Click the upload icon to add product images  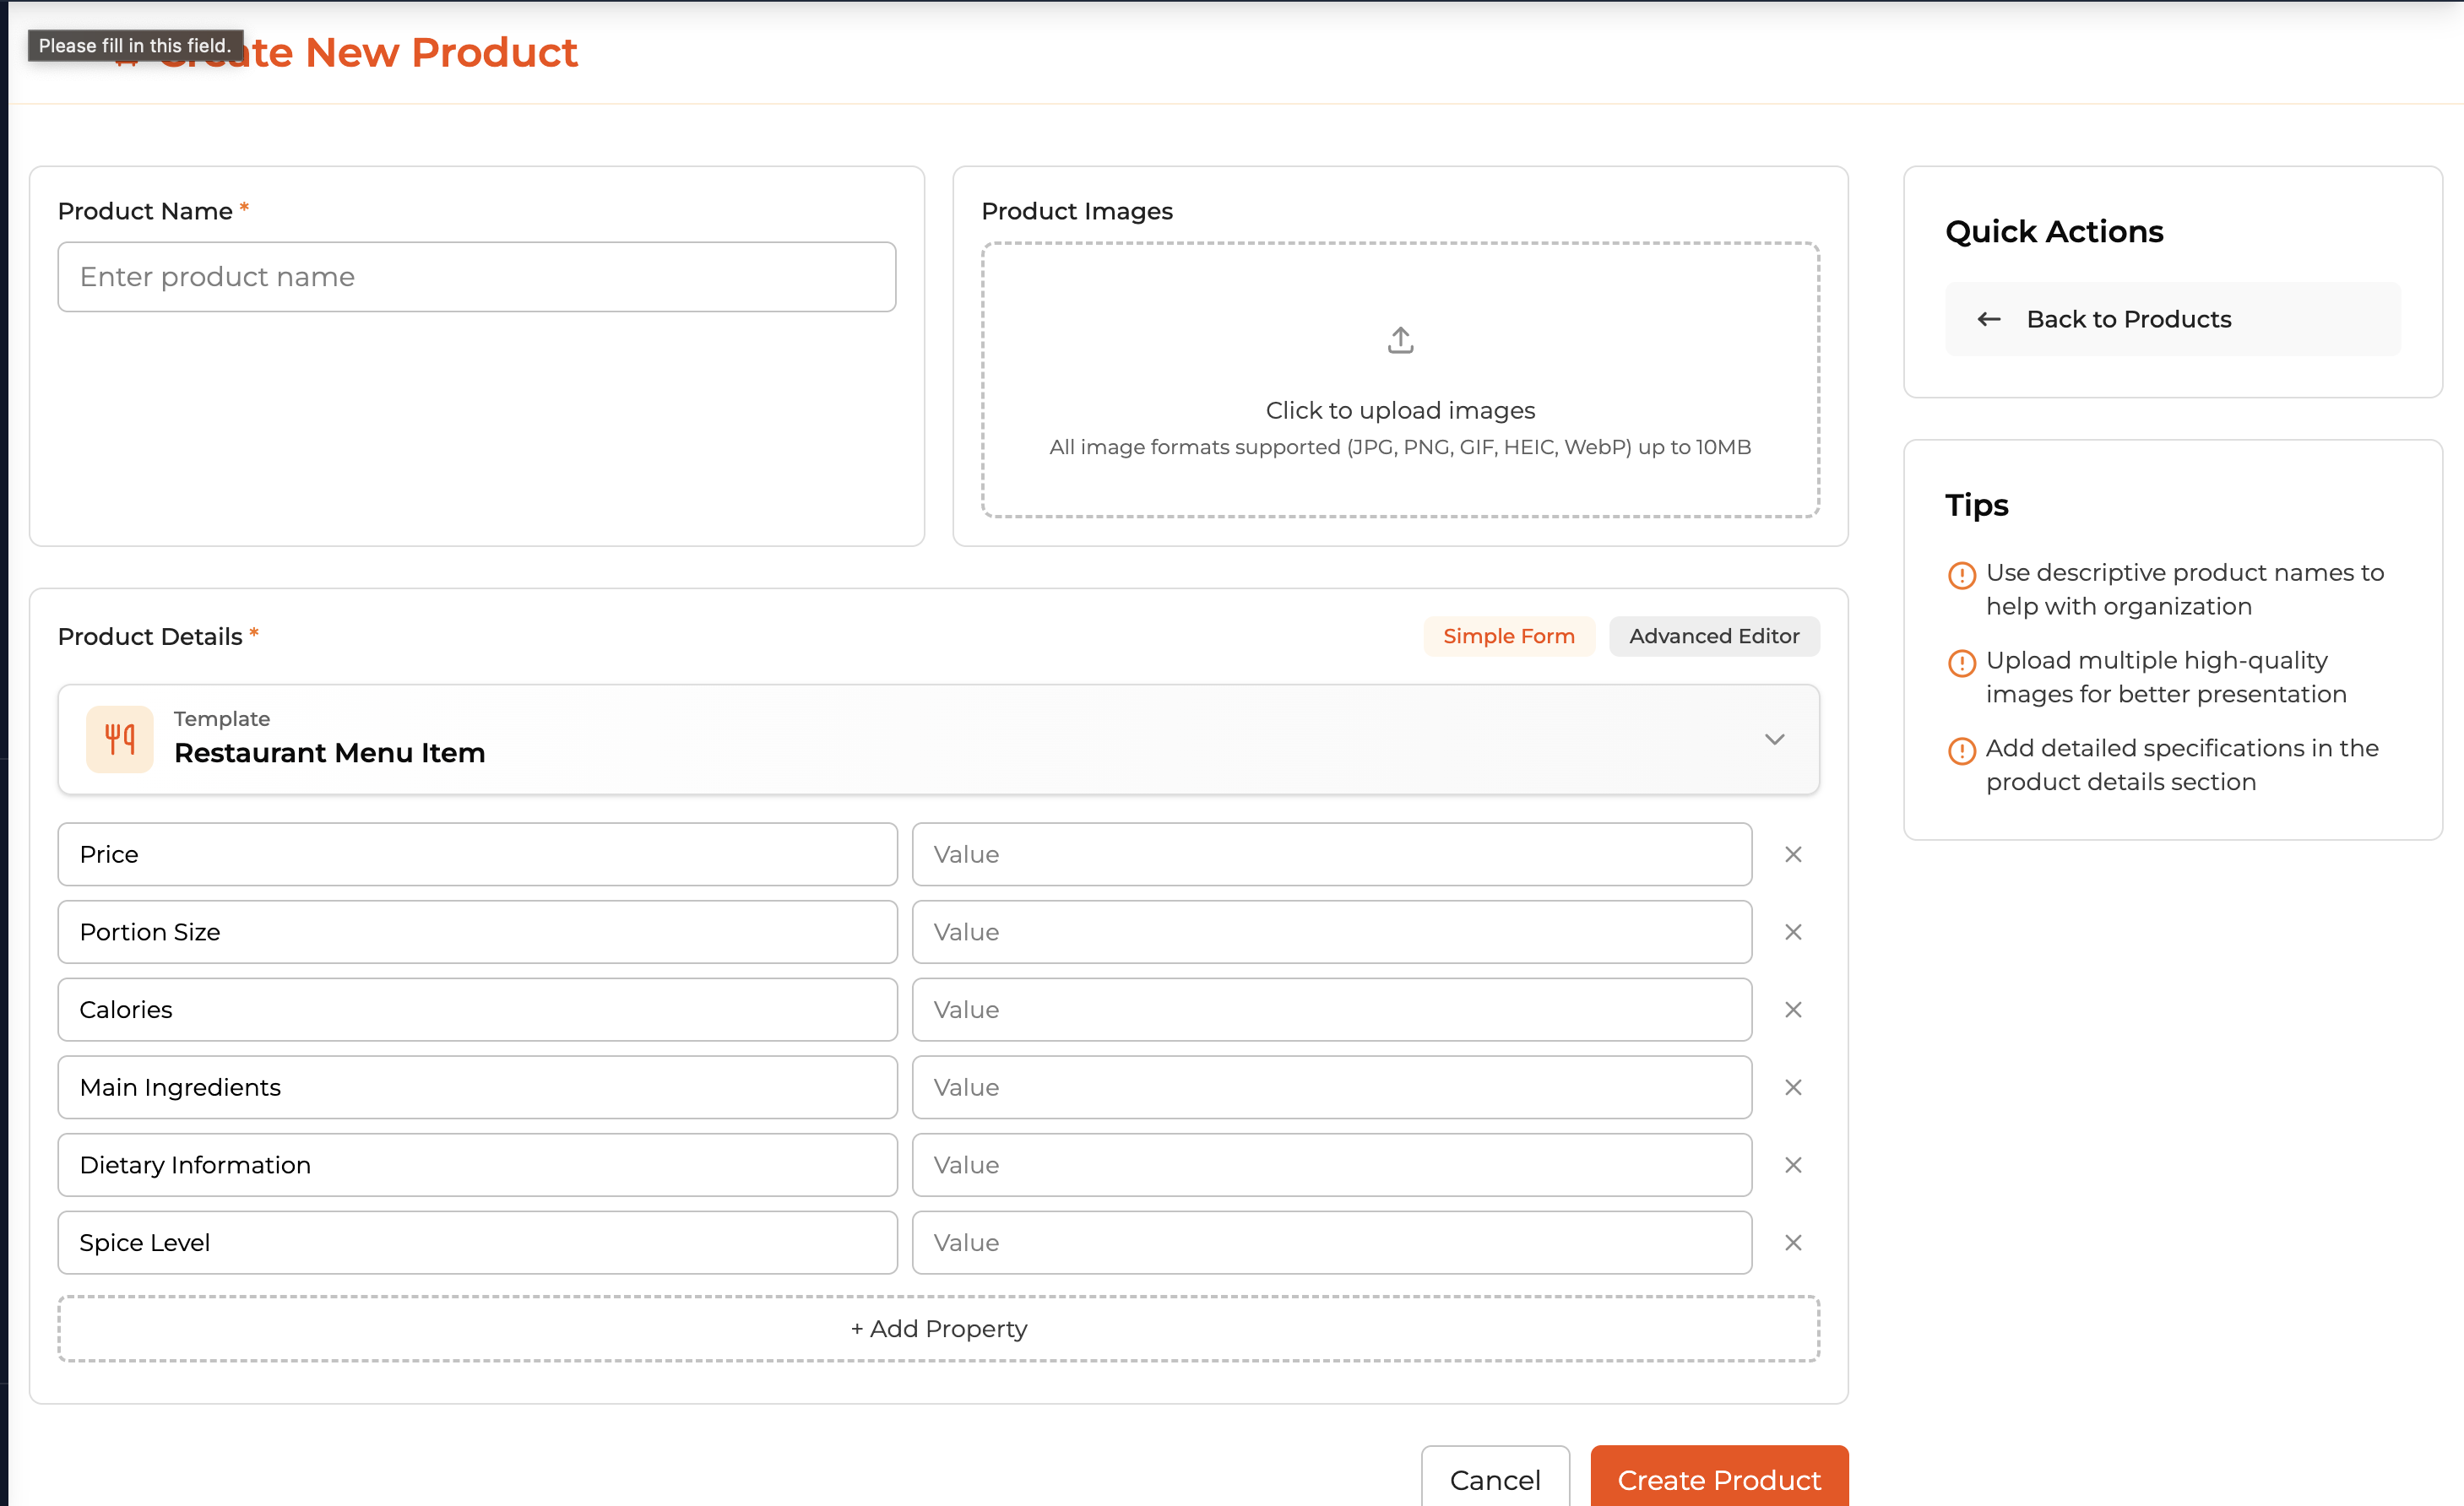click(1399, 340)
